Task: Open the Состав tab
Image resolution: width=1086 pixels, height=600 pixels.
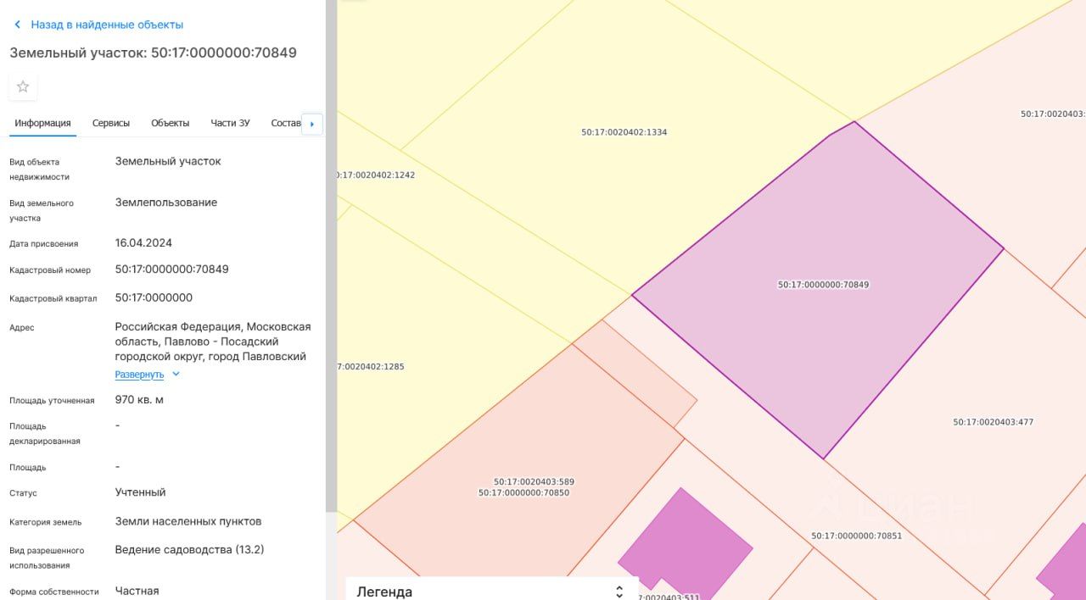Action: [x=286, y=123]
